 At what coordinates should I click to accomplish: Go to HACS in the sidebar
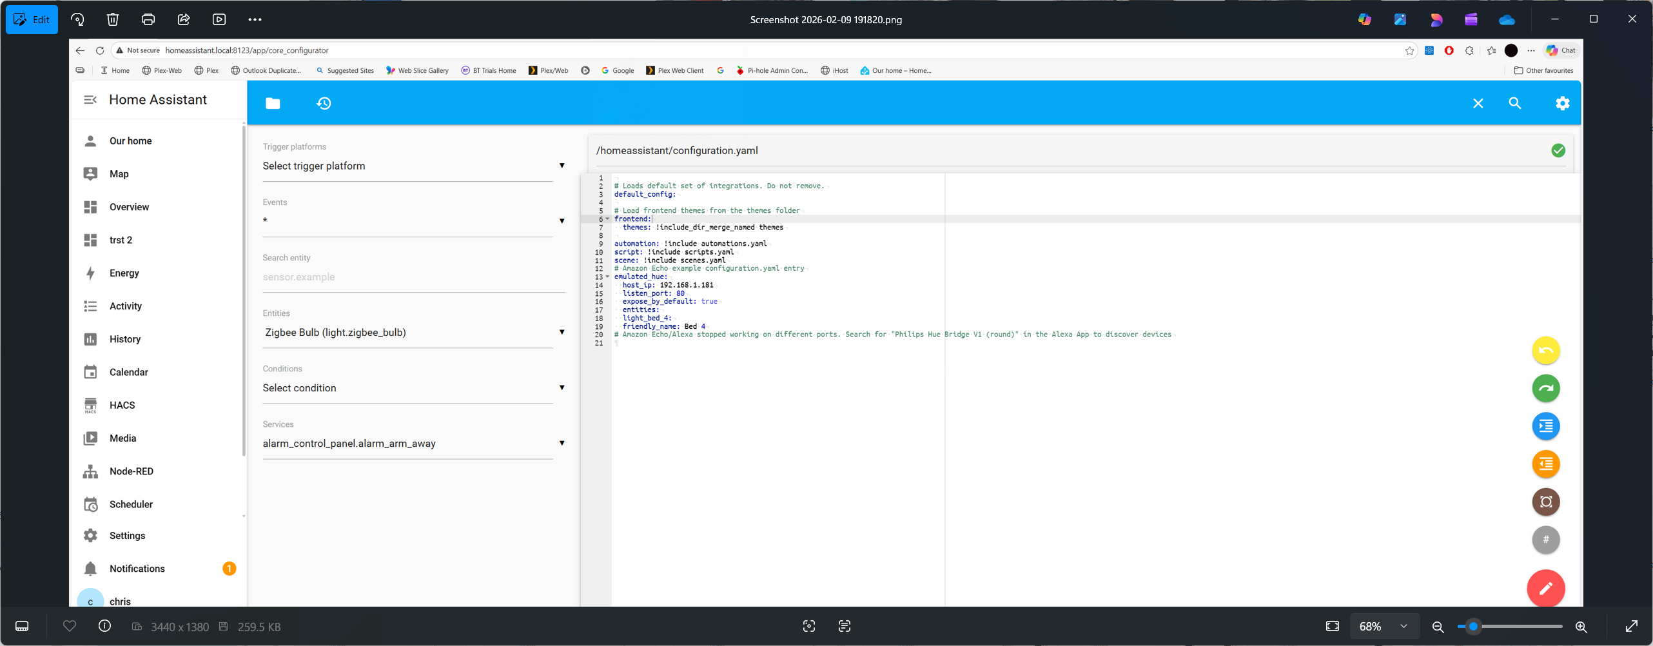point(122,405)
